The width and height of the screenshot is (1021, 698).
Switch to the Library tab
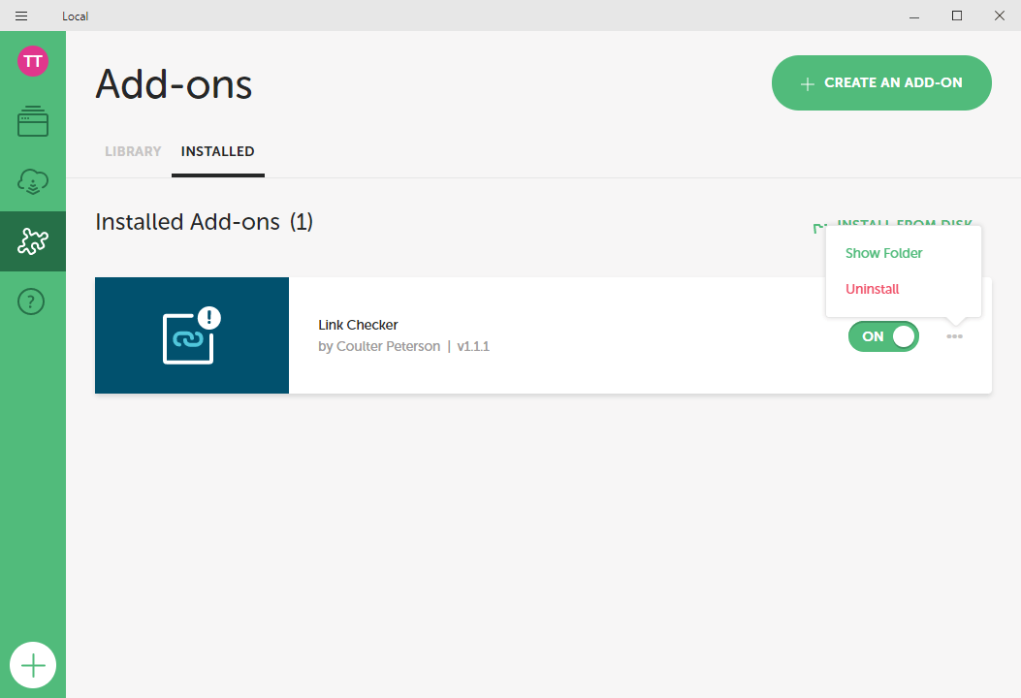coord(133,151)
